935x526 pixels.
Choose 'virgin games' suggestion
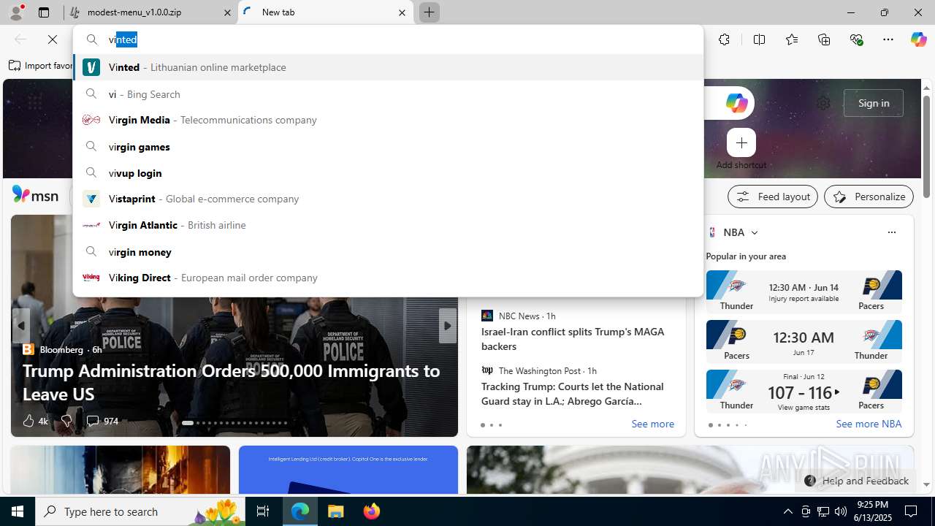click(388, 147)
